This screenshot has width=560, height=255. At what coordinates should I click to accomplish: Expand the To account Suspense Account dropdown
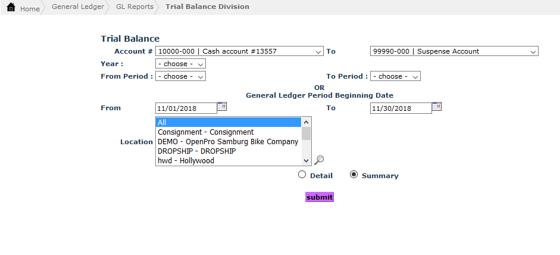point(453,51)
